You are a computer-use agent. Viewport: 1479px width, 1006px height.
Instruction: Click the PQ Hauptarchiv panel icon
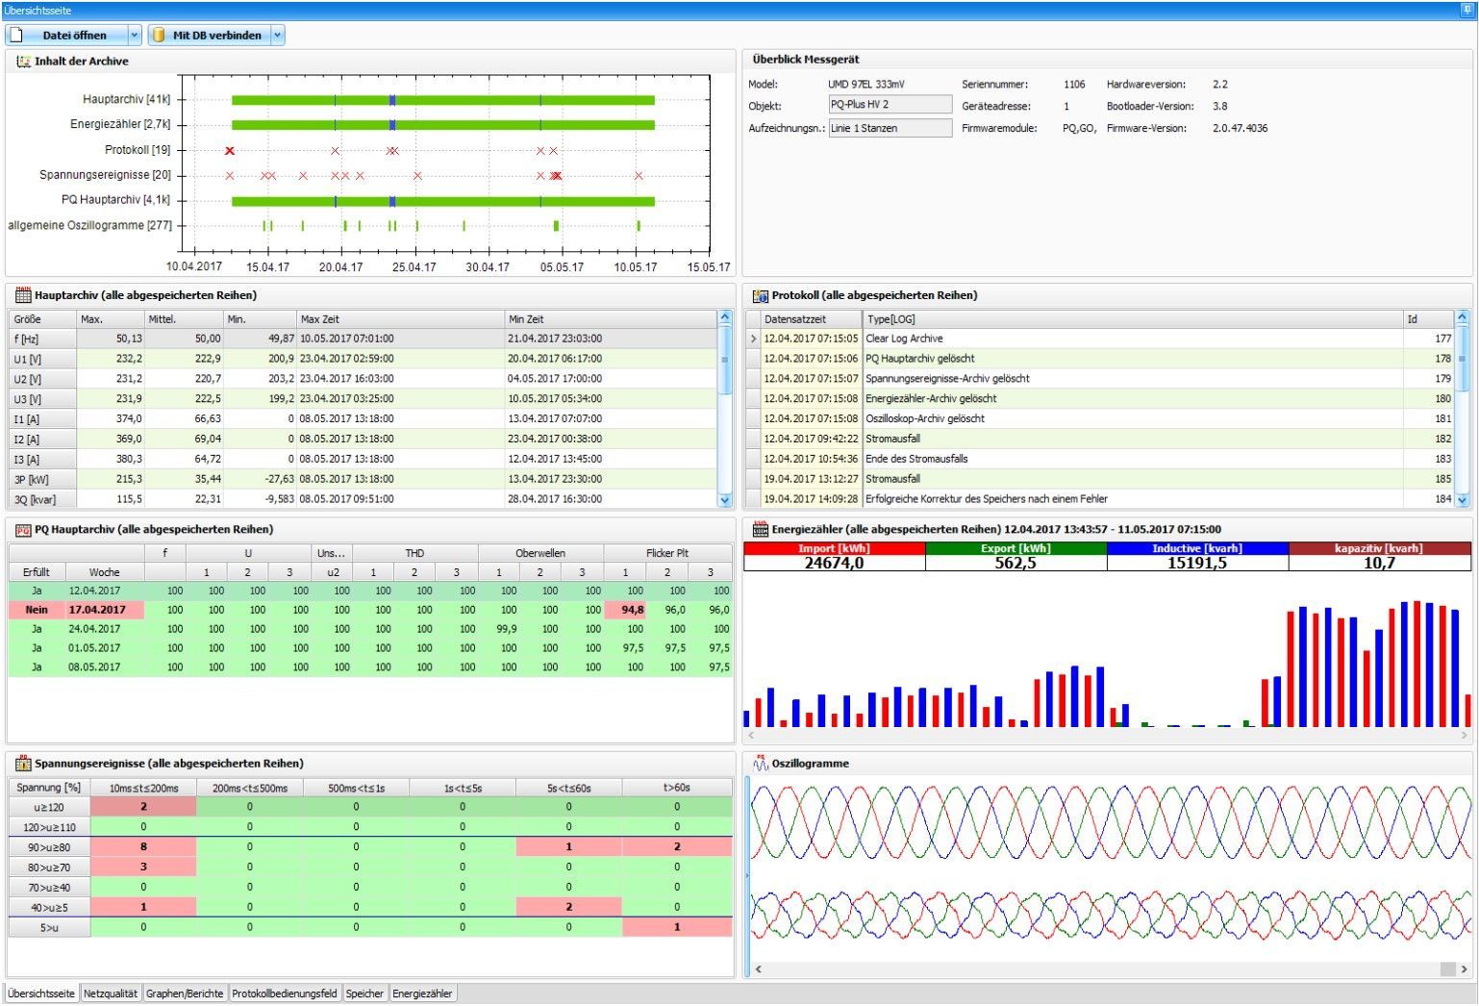pos(24,529)
